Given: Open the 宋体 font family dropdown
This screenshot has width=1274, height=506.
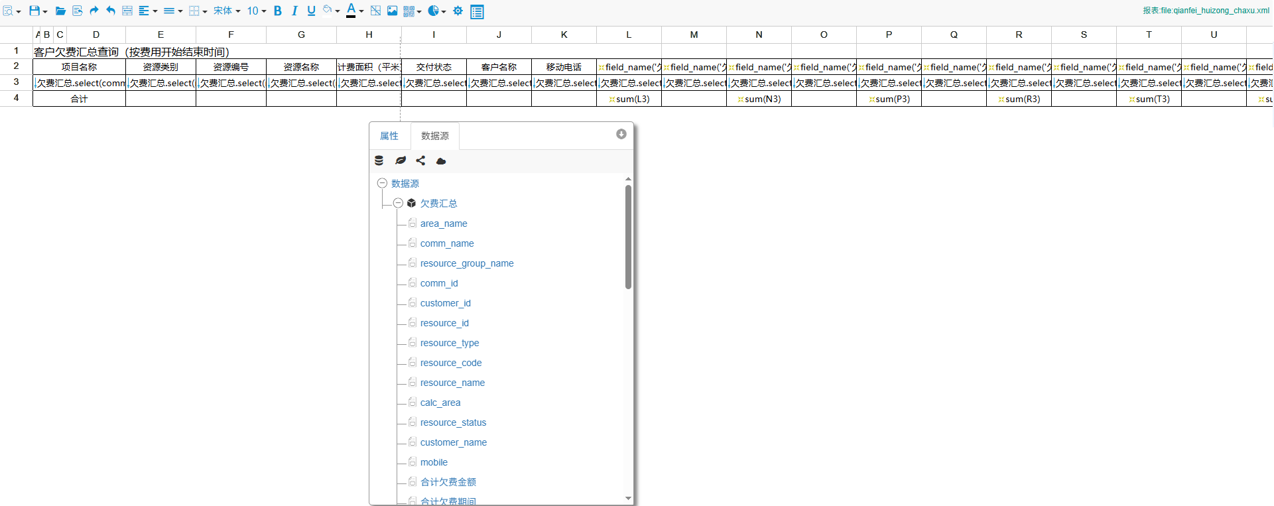Looking at the screenshot, I should pyautogui.click(x=227, y=11).
